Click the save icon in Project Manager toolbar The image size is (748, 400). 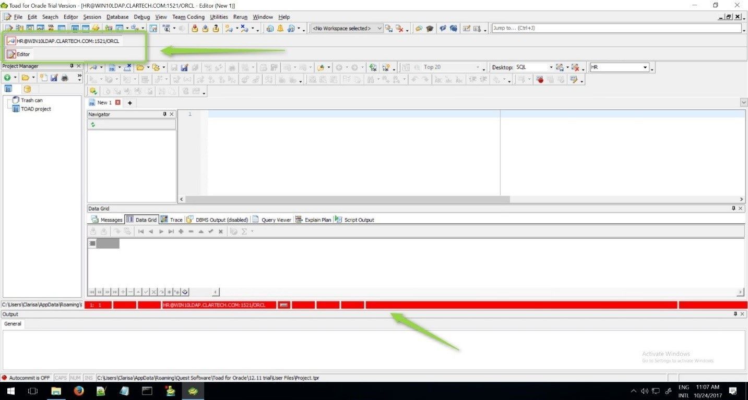pyautogui.click(x=54, y=78)
